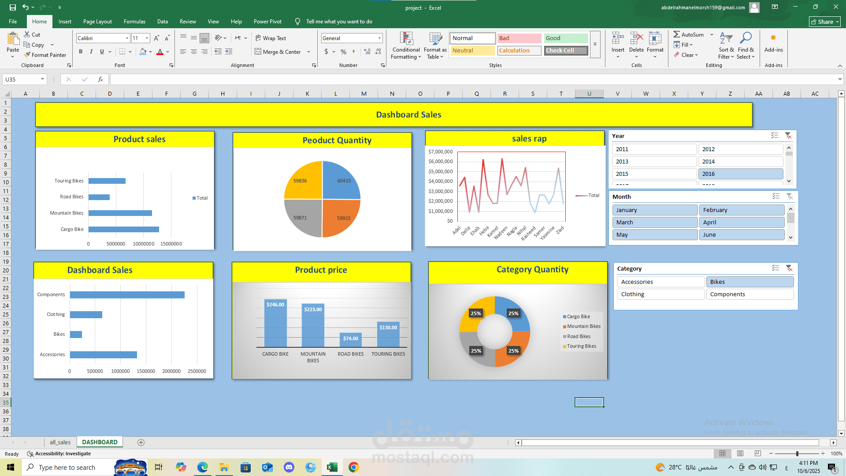Toggle Bold formatting
Viewport: 846px width, 476px height.
point(81,52)
